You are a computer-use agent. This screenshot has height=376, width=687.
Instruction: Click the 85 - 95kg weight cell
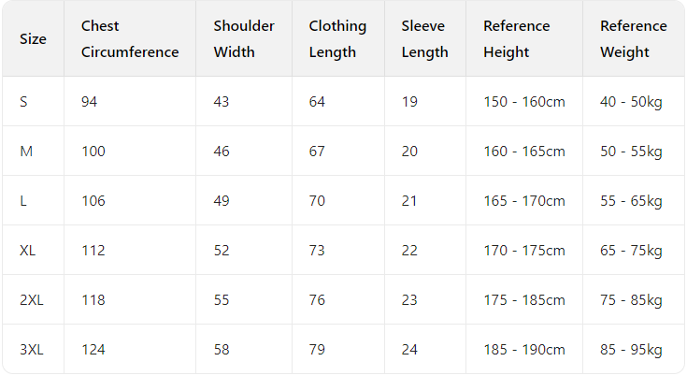[x=631, y=349]
